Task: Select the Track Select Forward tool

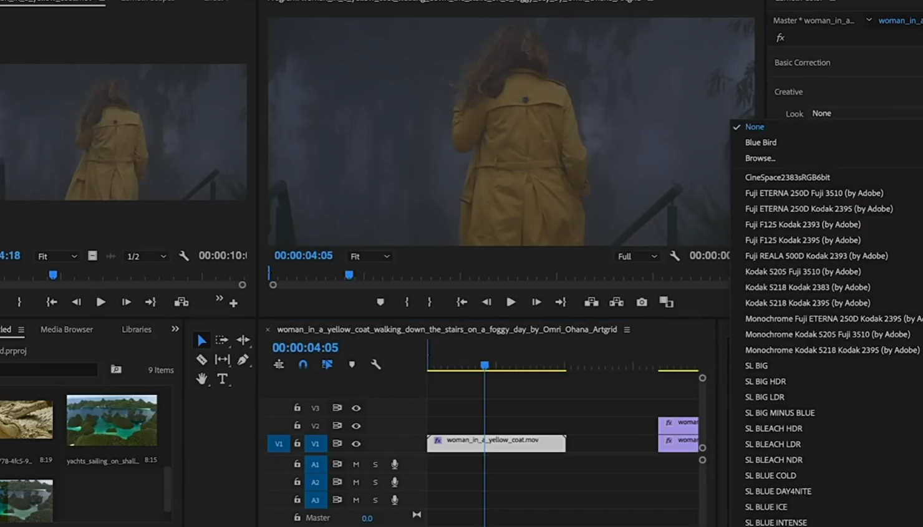Action: click(x=222, y=340)
